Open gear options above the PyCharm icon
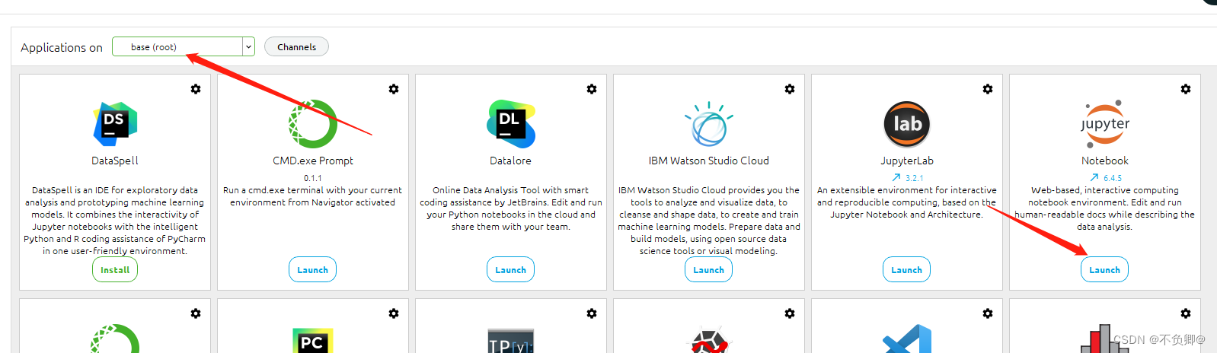The width and height of the screenshot is (1217, 353). click(394, 313)
